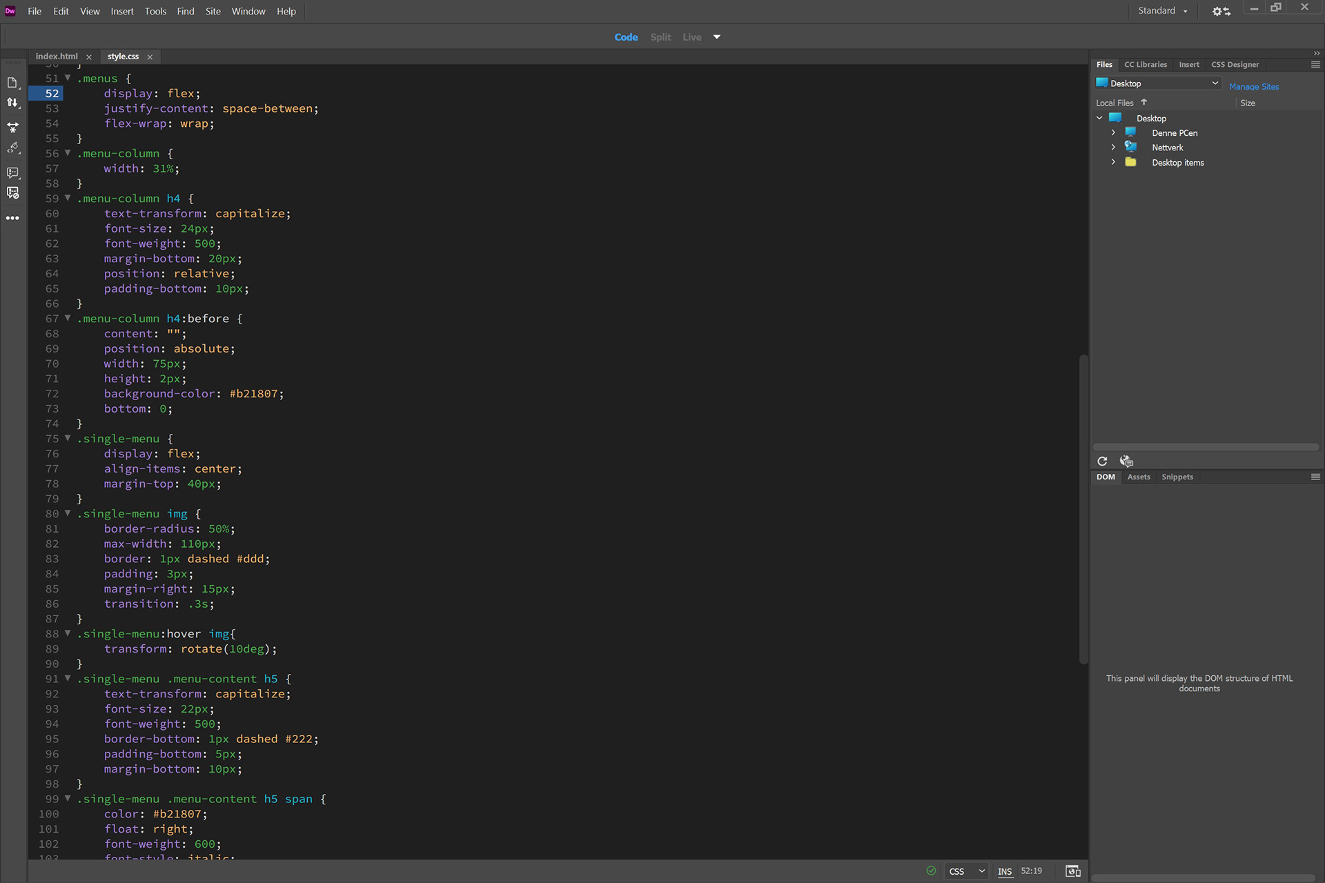Click line number 52 in the gutter

pos(52,93)
